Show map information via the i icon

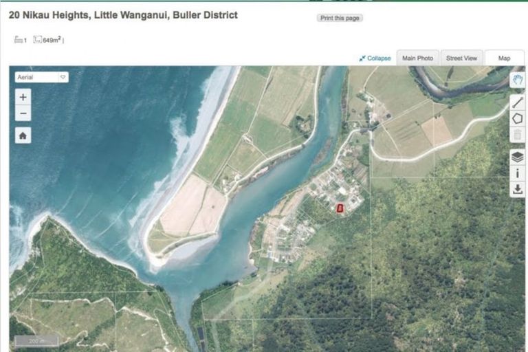point(518,173)
